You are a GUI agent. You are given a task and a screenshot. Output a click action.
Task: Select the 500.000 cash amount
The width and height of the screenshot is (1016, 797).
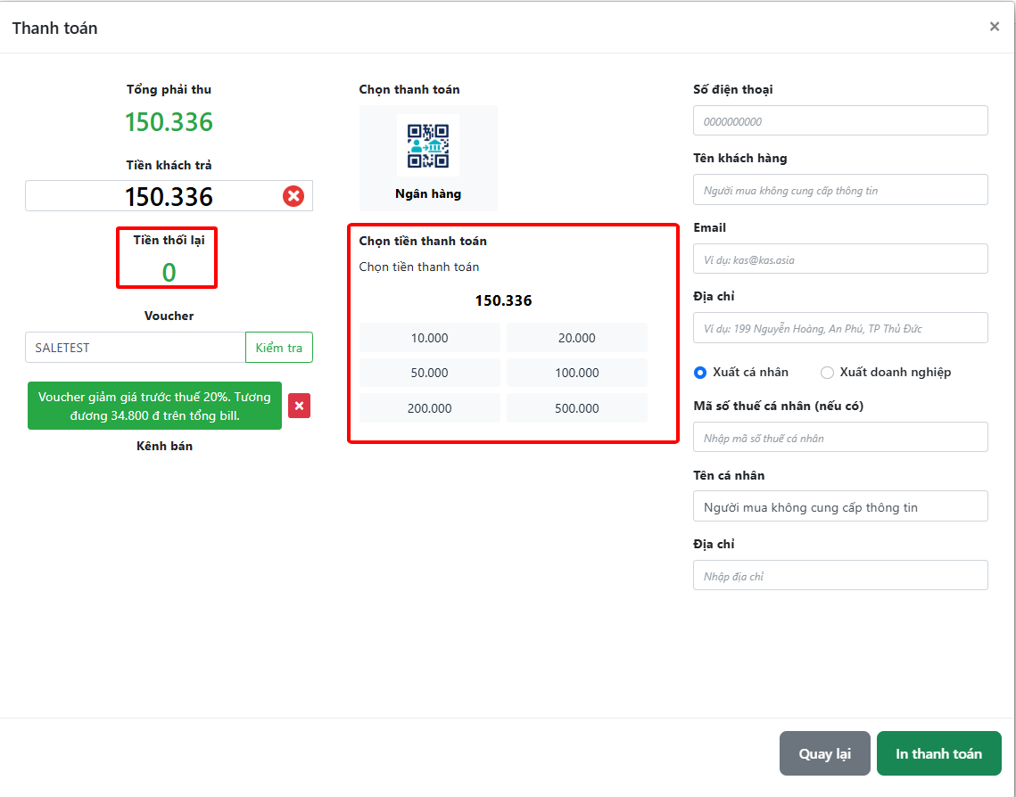(576, 408)
